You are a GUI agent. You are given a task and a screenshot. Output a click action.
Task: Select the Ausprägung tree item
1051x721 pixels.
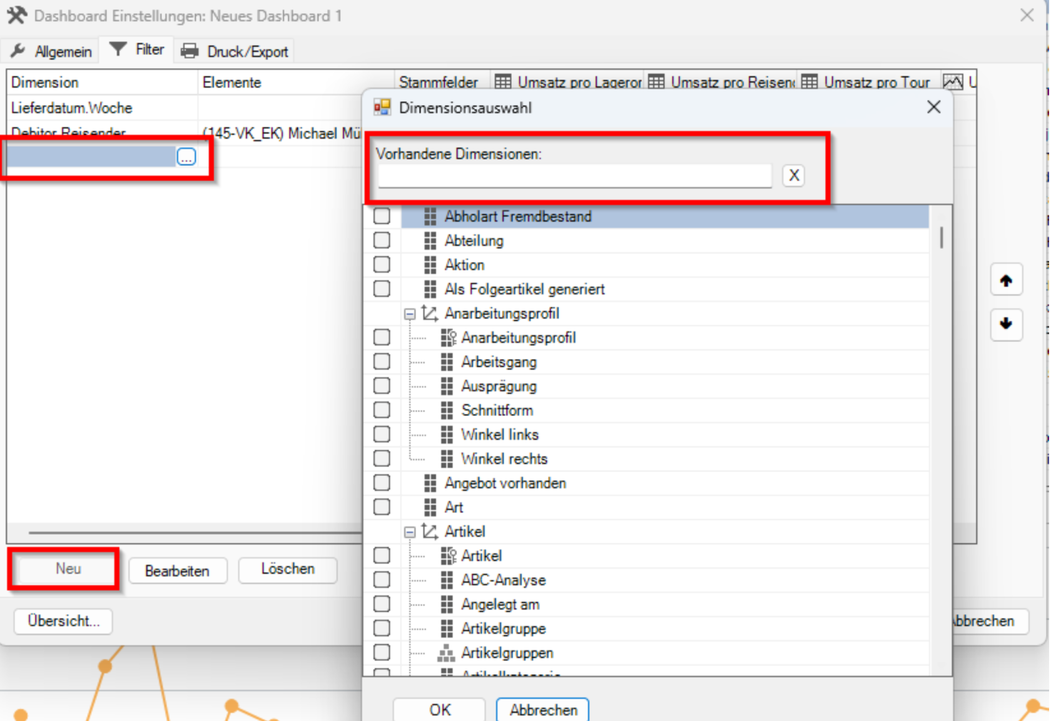coord(499,386)
